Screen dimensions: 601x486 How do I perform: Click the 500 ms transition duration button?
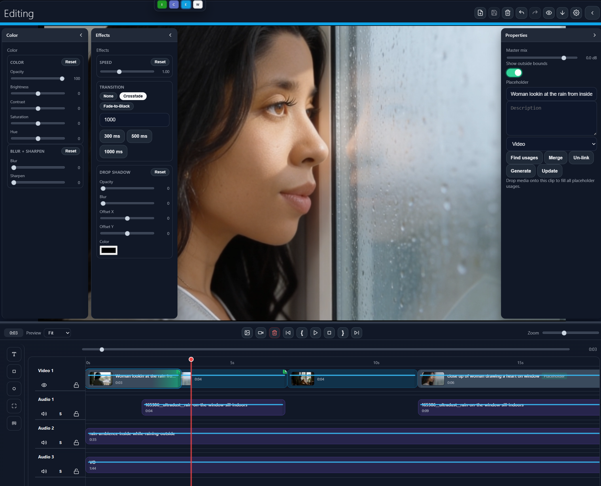[x=139, y=136]
